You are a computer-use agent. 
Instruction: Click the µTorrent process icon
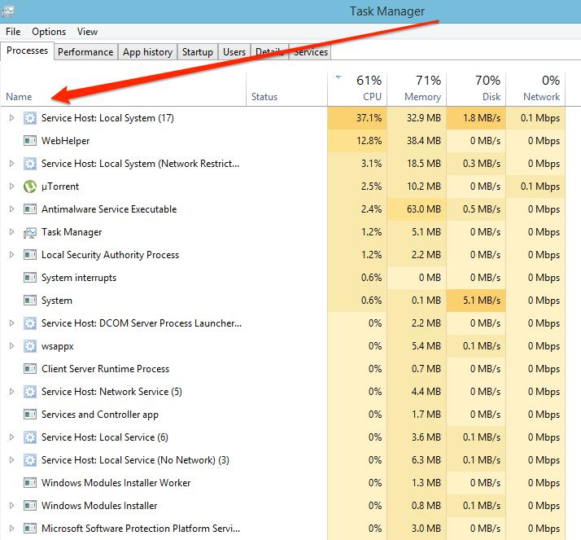(x=30, y=187)
